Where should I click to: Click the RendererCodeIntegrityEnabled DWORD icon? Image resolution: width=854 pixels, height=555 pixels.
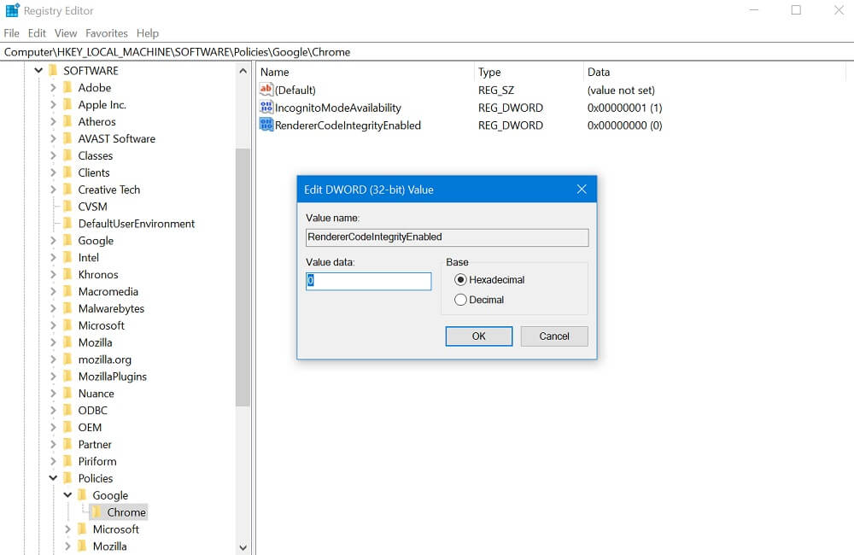266,125
